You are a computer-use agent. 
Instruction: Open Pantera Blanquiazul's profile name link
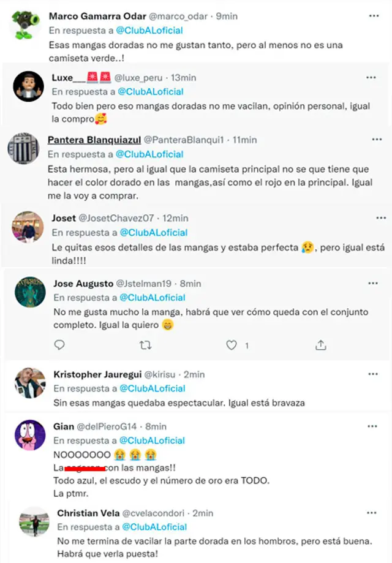click(x=94, y=140)
